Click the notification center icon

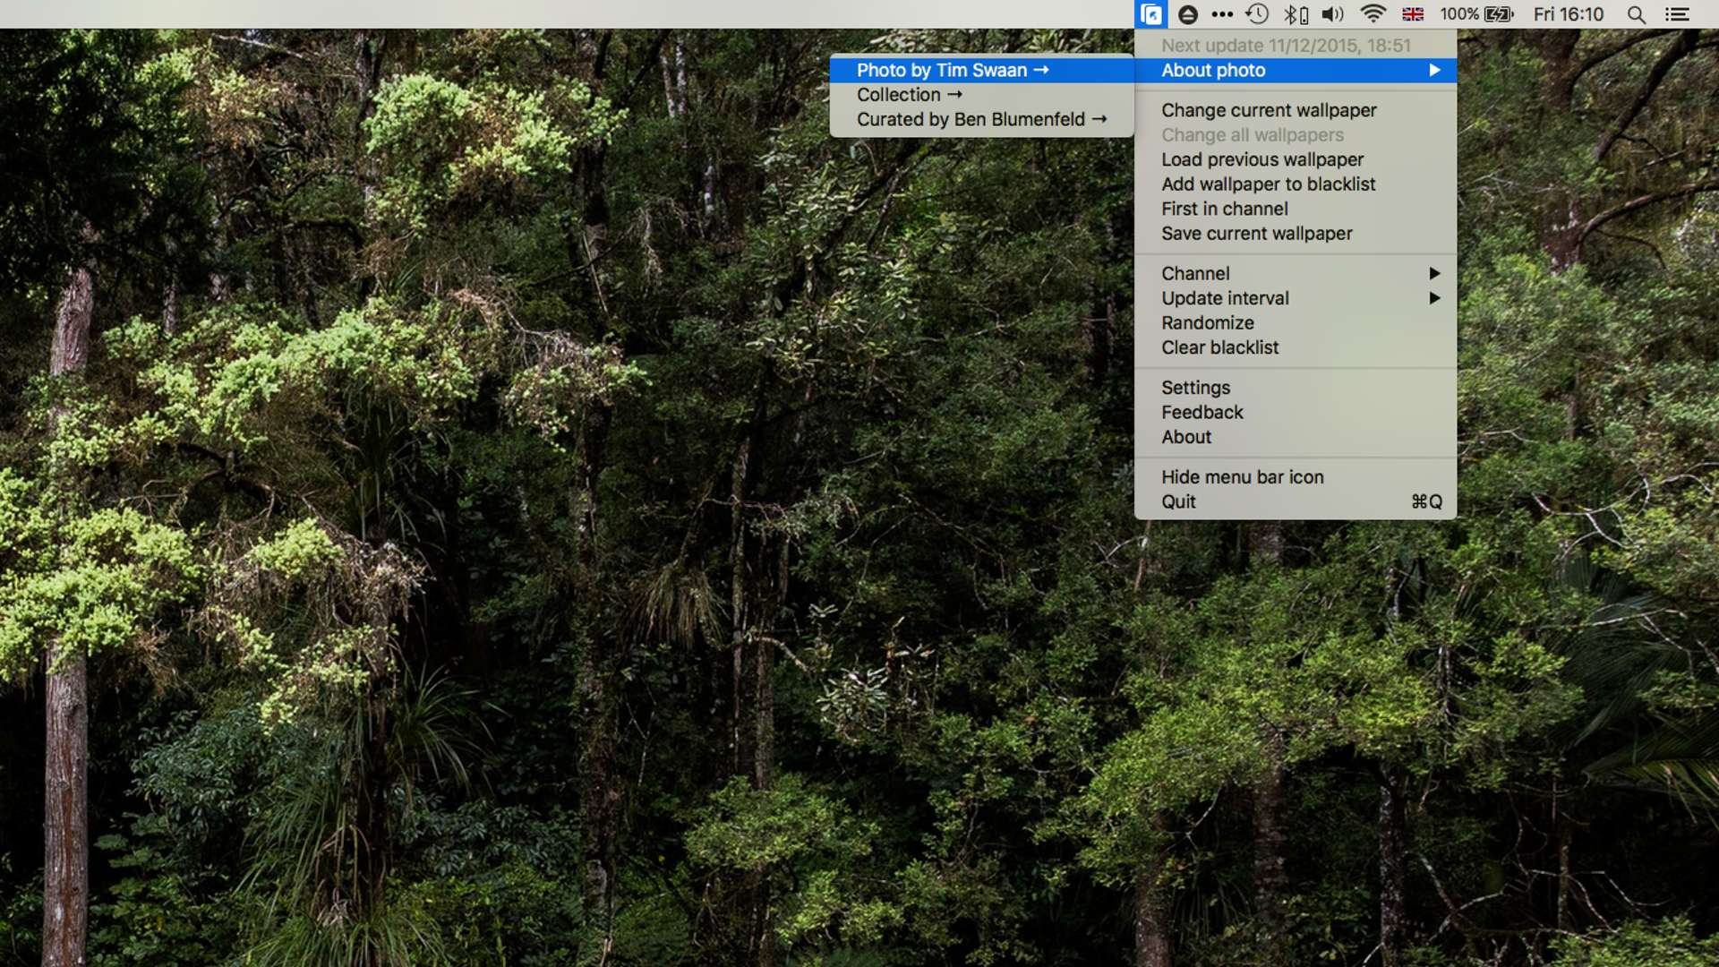tap(1677, 13)
